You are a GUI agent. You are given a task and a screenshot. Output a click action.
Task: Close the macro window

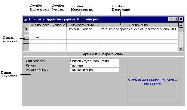coord(181,19)
